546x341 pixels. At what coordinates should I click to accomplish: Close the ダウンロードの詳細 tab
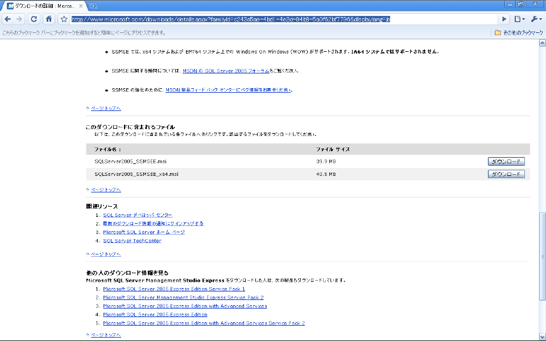pos(81,6)
